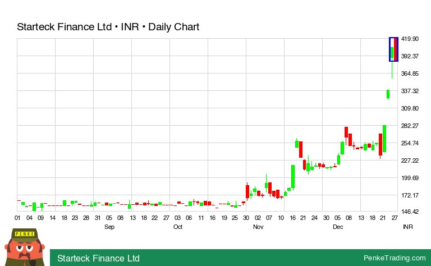Viewport: 431px width, 266px height.
Task: Click the 19 date label on the time axis
Action: pyautogui.click(x=224, y=218)
